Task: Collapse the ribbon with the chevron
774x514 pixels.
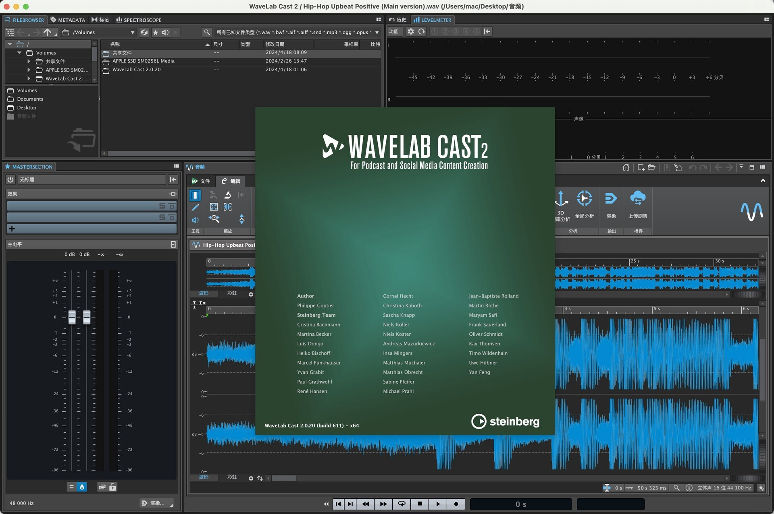Action: point(763,181)
